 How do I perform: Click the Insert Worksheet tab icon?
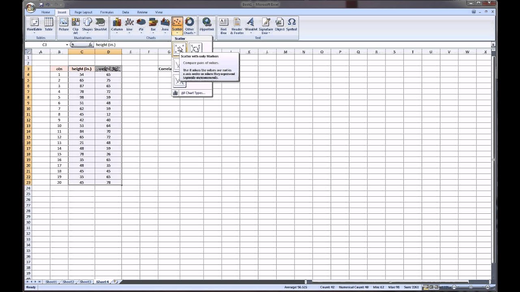pos(116,282)
